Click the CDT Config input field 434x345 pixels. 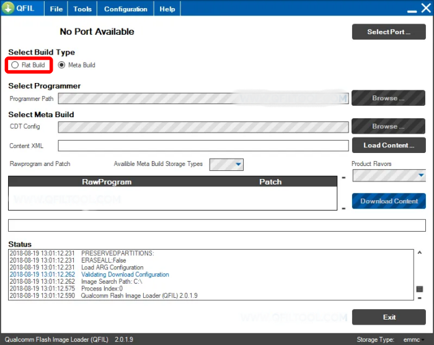pos(203,127)
